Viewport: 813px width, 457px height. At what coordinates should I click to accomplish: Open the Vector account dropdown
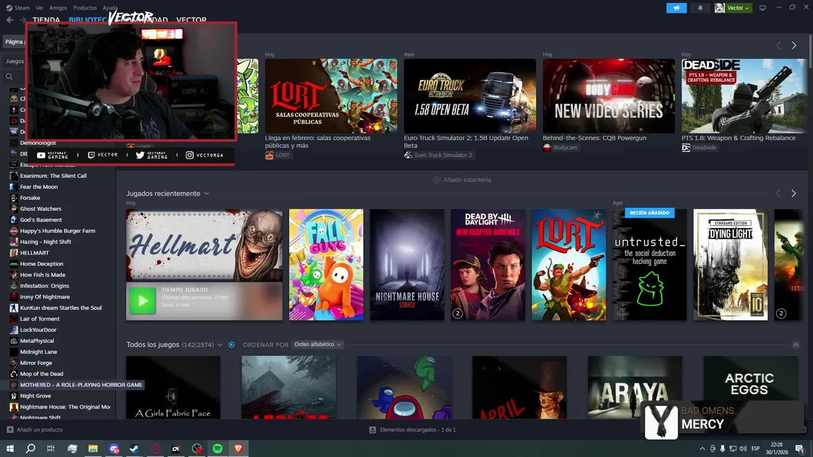pyautogui.click(x=732, y=8)
